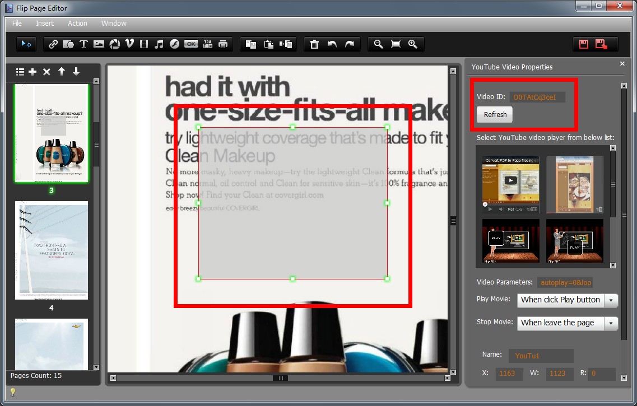Move the page up
Screen dimensions: 637x406
click(61, 72)
